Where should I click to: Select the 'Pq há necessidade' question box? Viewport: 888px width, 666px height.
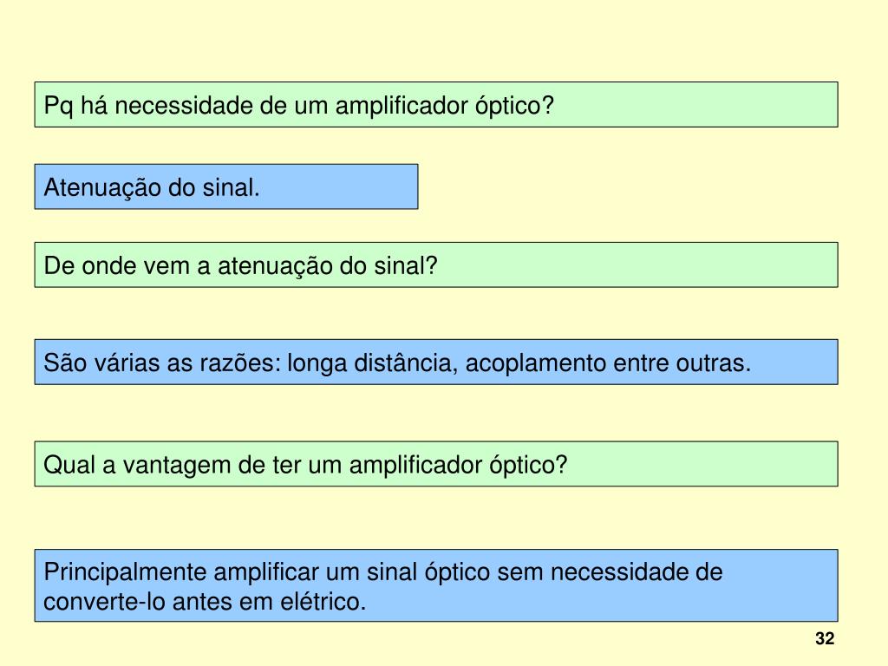click(x=436, y=105)
